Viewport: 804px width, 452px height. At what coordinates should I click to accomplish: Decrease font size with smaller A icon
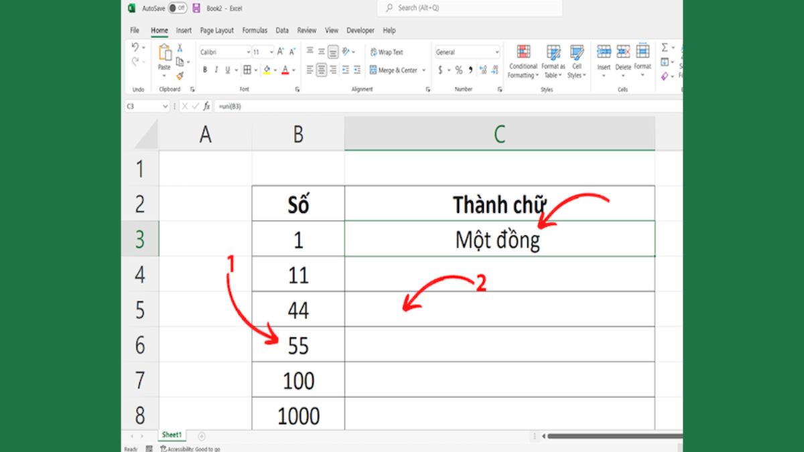pos(293,52)
